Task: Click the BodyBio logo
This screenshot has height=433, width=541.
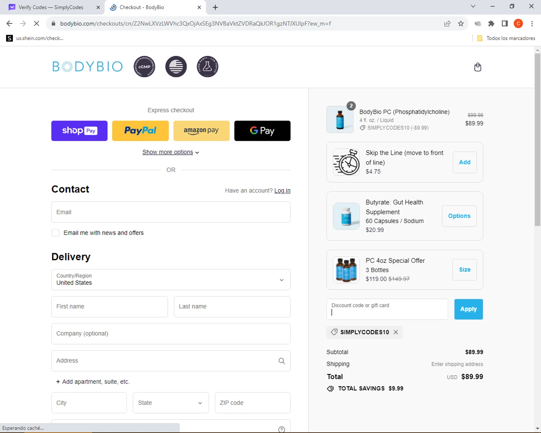Action: point(88,66)
